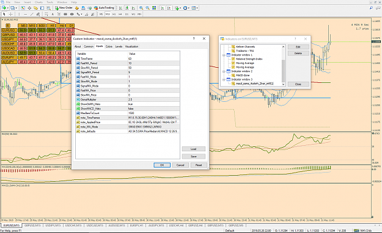Viewport: 382px width, 233px height.
Task: Expand the New Chart dropdown arrow
Action: click(x=8, y=8)
